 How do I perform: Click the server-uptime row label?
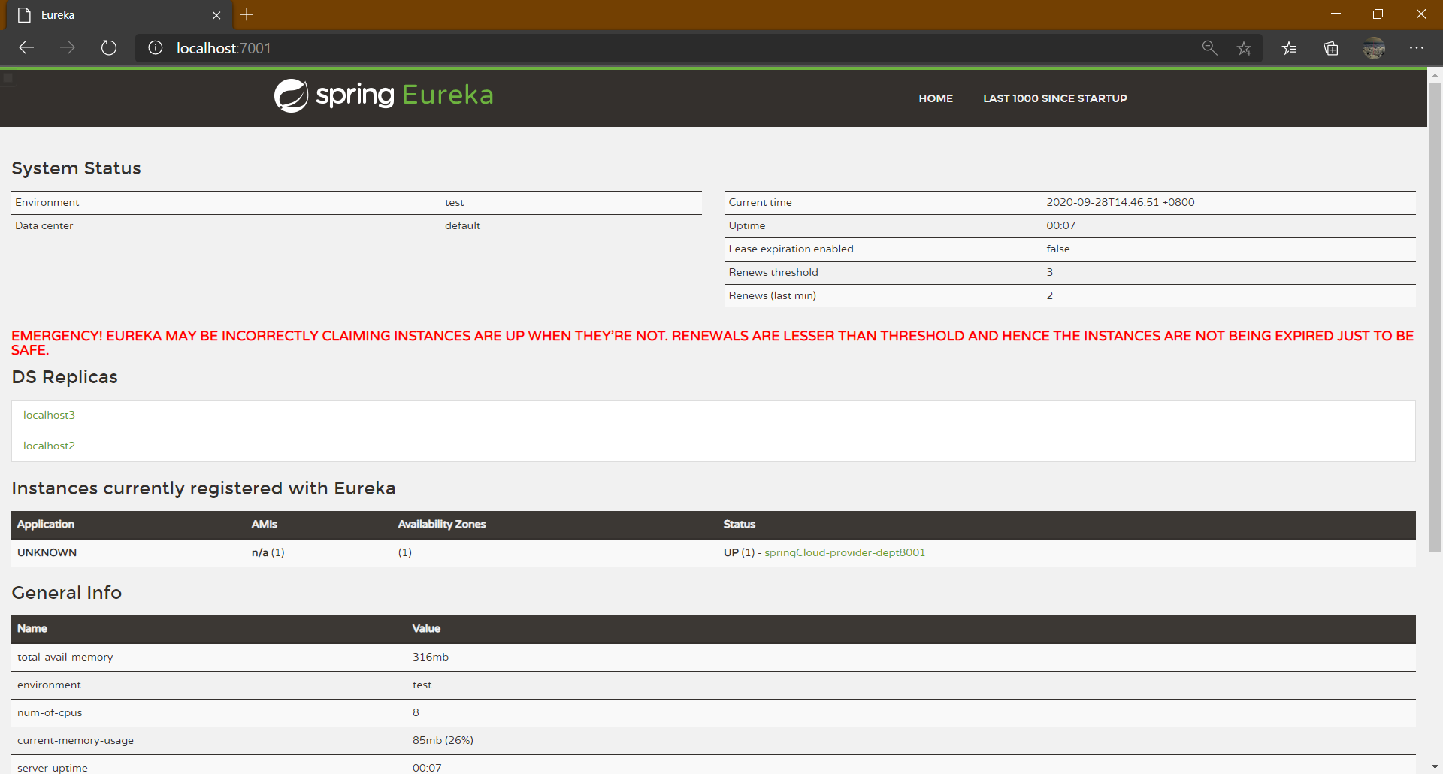53,768
